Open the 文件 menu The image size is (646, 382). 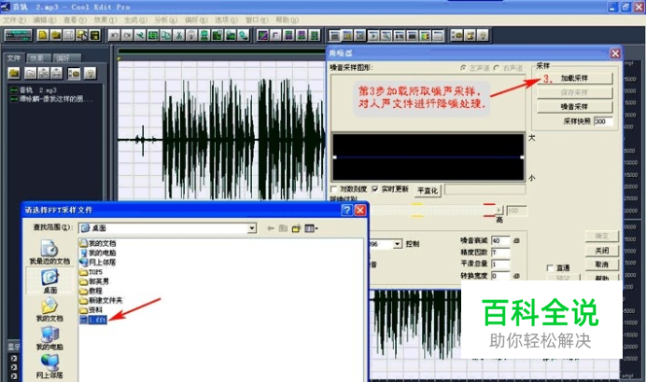point(14,20)
